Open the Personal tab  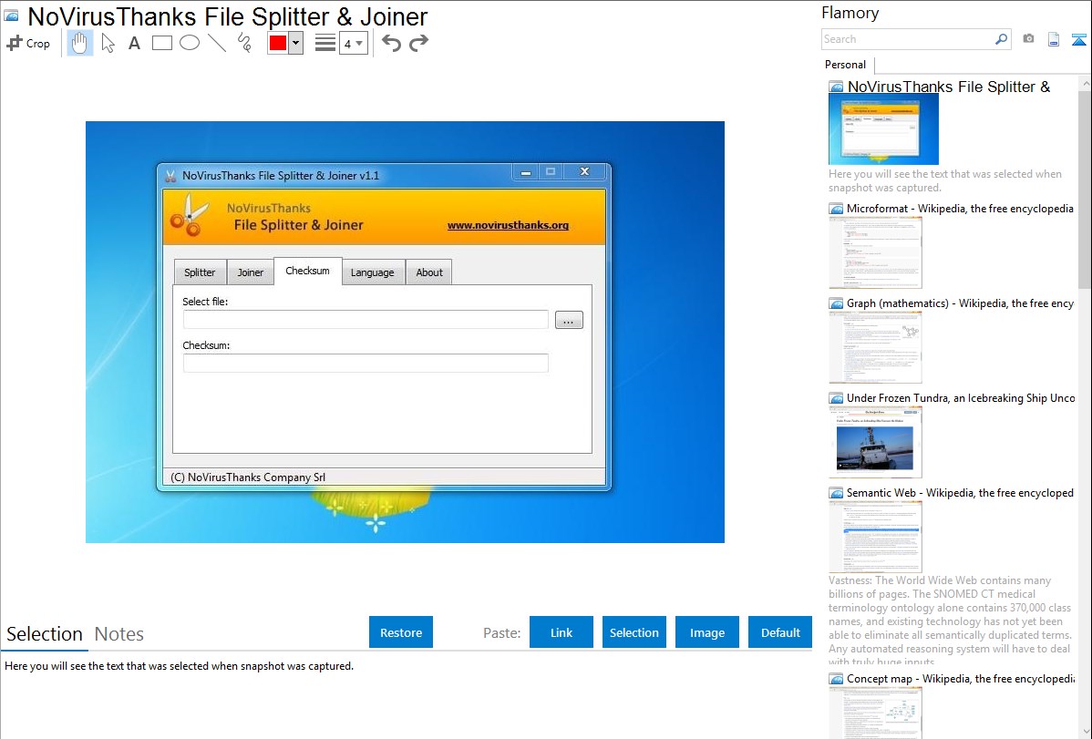pos(845,65)
